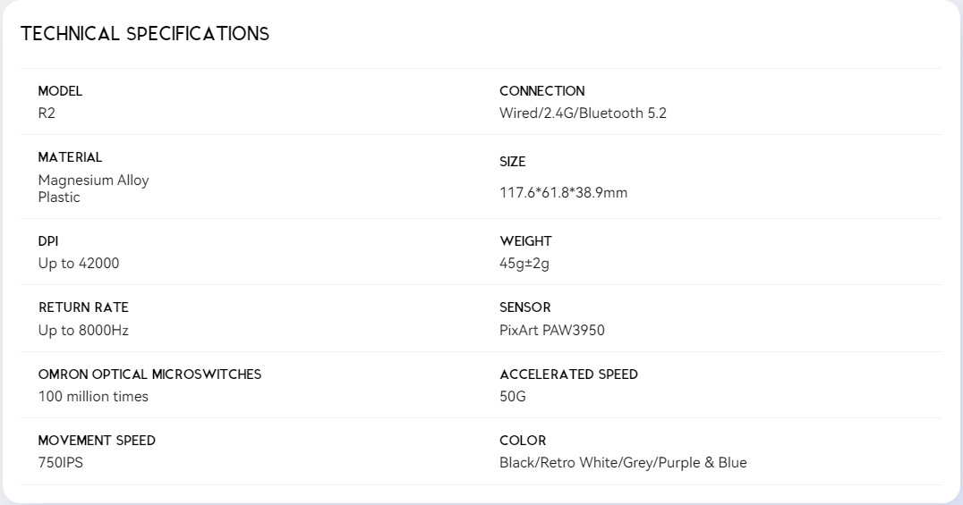963x505 pixels.
Task: Click the Technical Specifications heading
Action: 145,34
